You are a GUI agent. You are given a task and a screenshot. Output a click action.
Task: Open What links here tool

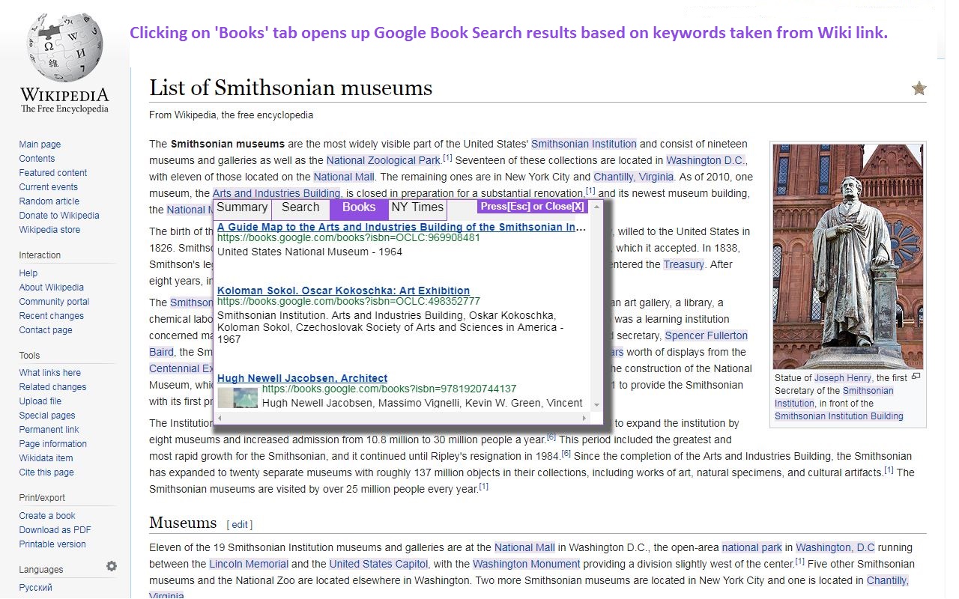pos(50,373)
